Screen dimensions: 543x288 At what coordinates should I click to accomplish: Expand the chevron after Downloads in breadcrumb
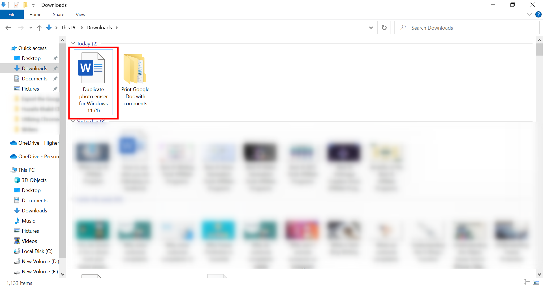[x=117, y=28]
